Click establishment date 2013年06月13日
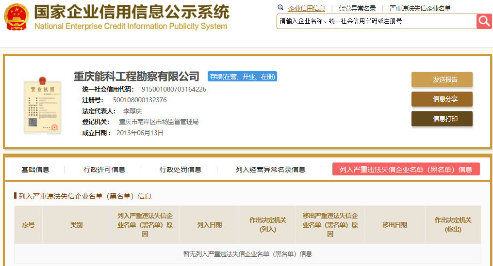The image size is (493, 266). pos(140,133)
